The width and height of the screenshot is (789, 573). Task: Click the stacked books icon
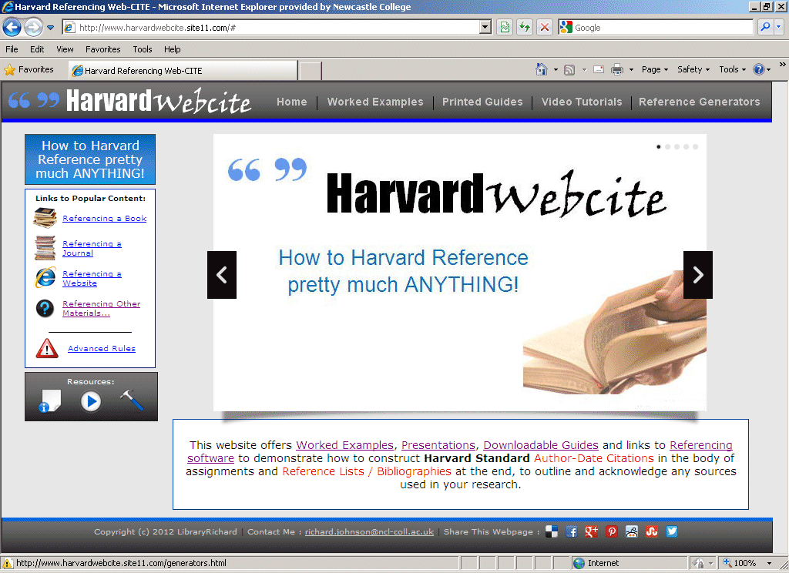(45, 218)
